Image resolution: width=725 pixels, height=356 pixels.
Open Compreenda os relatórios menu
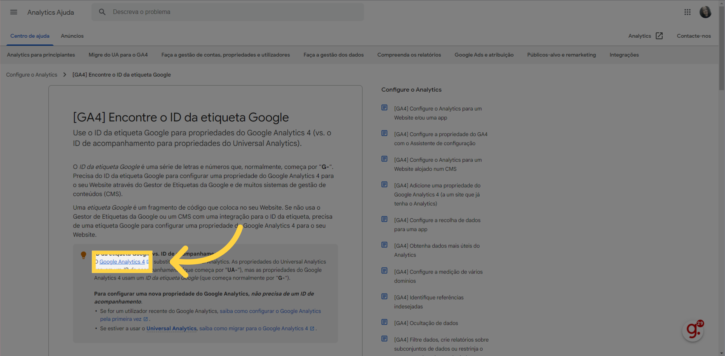409,55
